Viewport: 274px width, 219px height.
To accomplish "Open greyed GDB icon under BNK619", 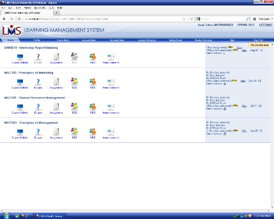I will click(74, 58).
